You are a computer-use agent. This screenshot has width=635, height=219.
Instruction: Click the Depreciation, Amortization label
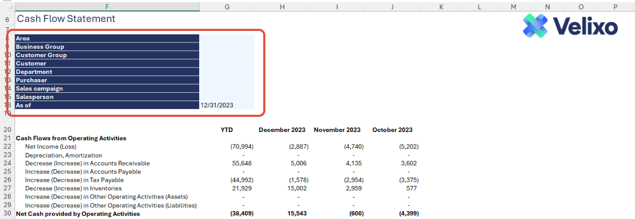[64, 155]
